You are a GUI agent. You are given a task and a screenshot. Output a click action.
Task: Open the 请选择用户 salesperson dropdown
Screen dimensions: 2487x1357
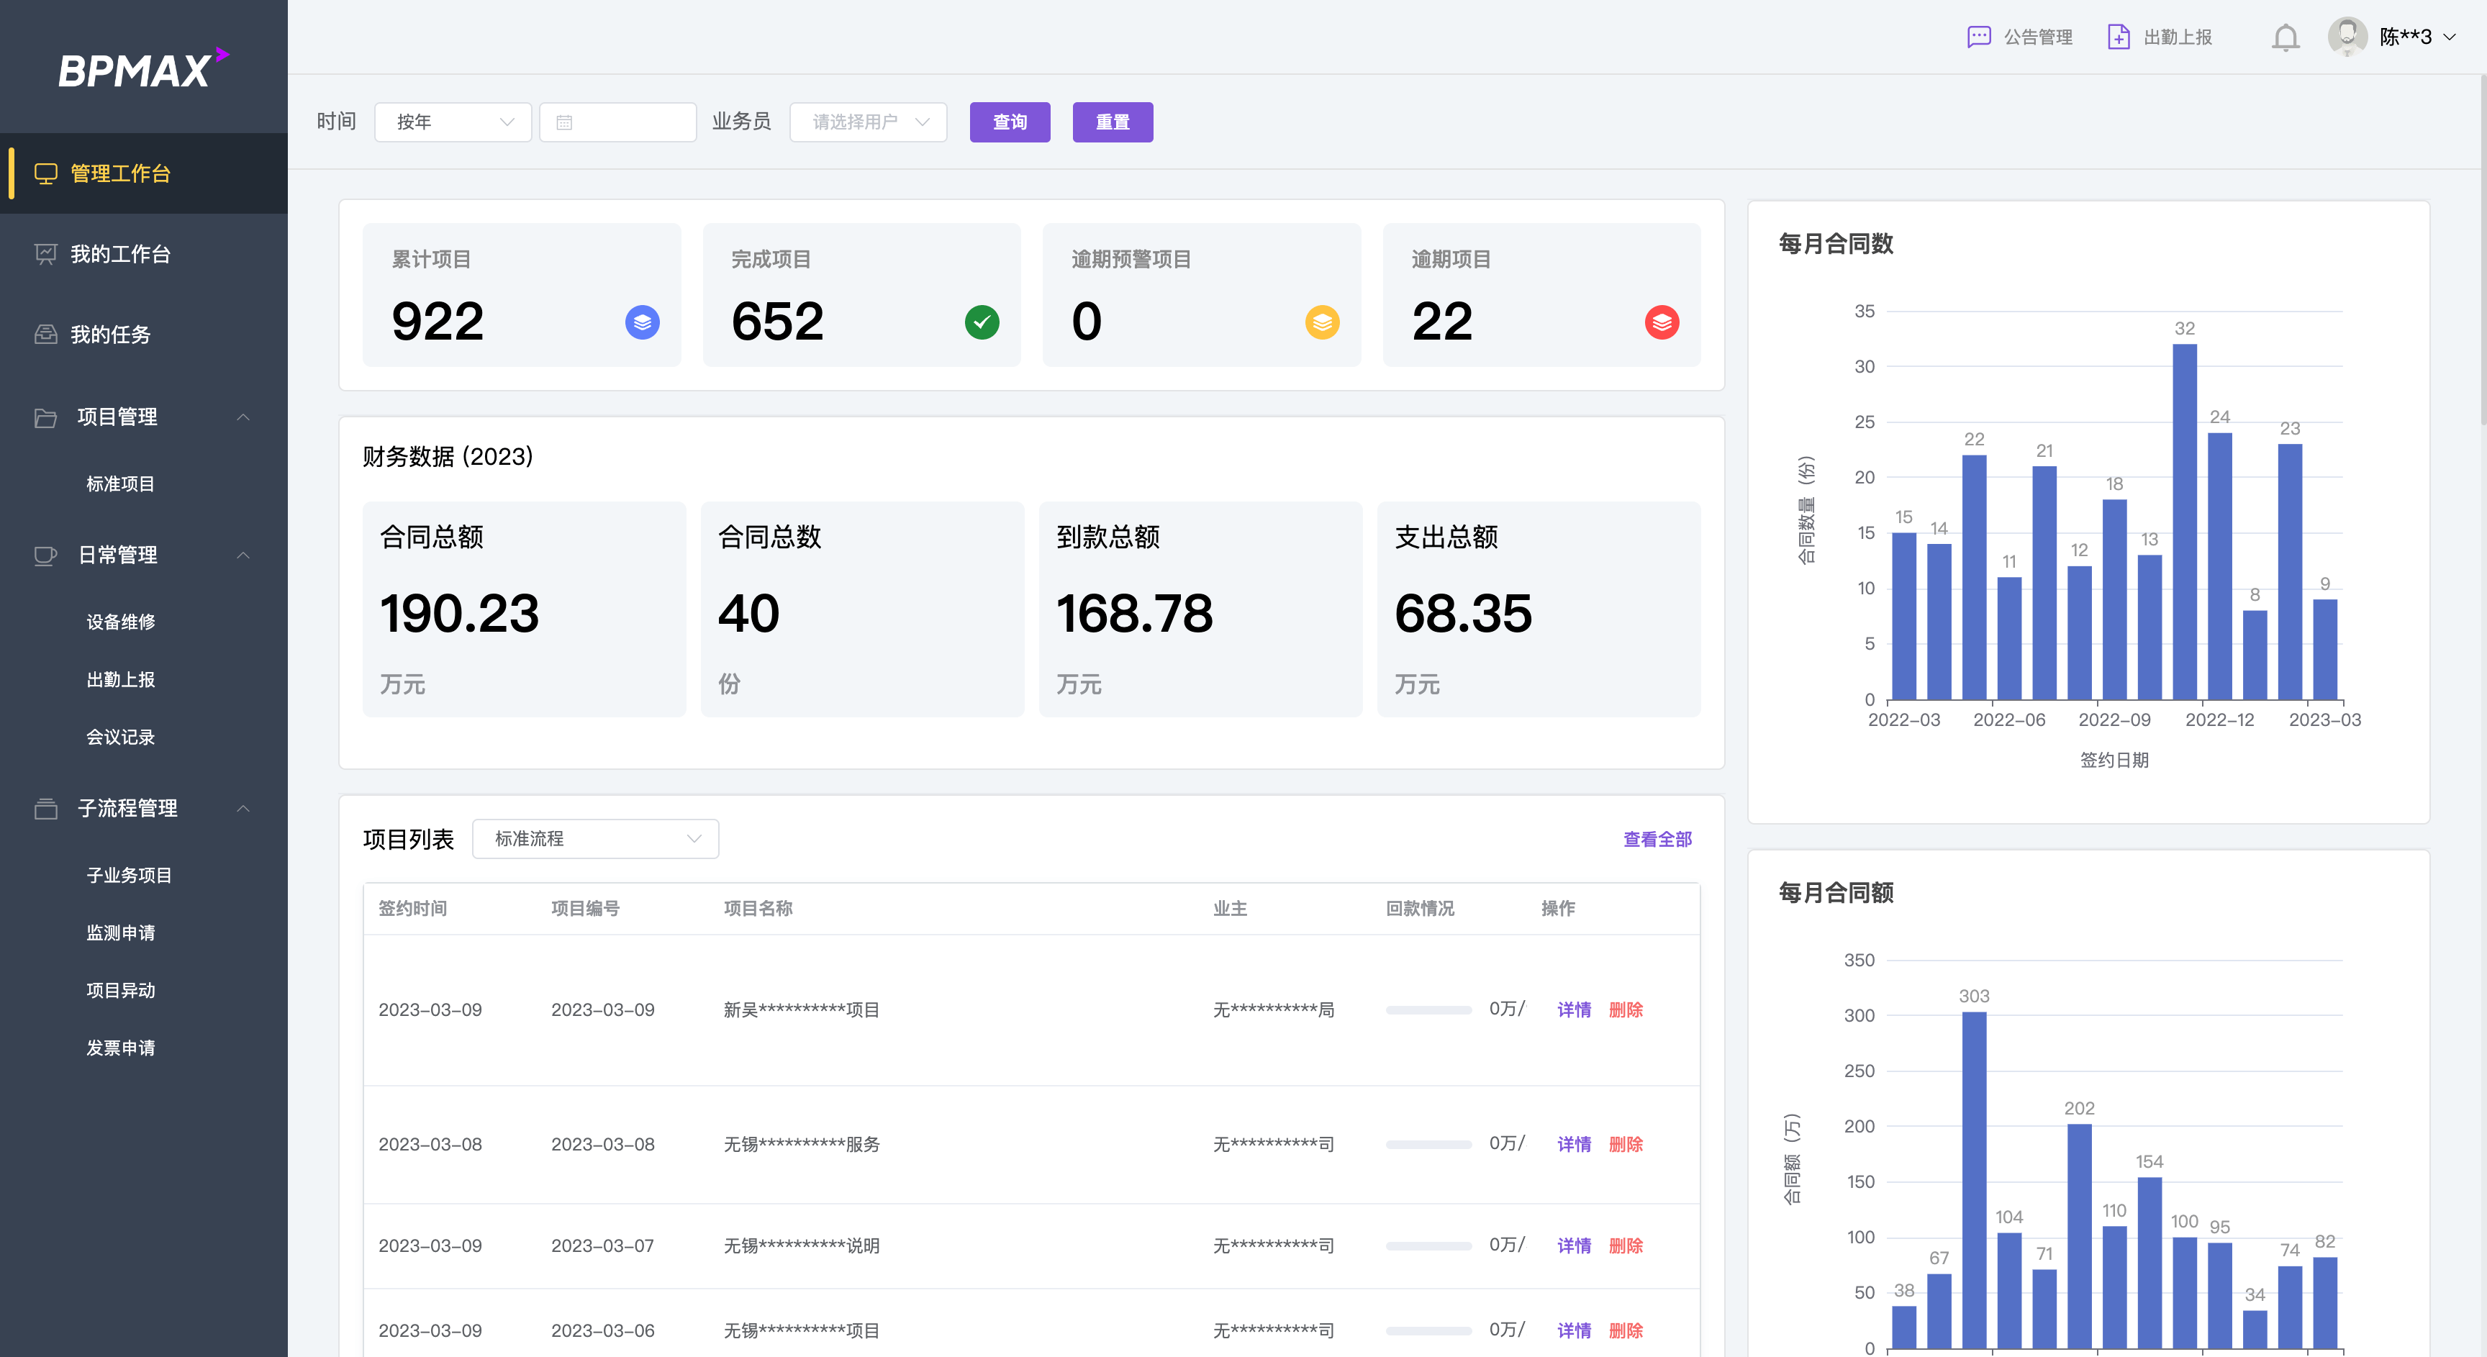click(868, 122)
